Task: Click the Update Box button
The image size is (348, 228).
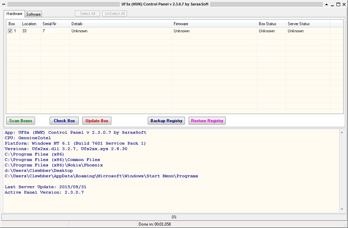Action: coord(97,121)
